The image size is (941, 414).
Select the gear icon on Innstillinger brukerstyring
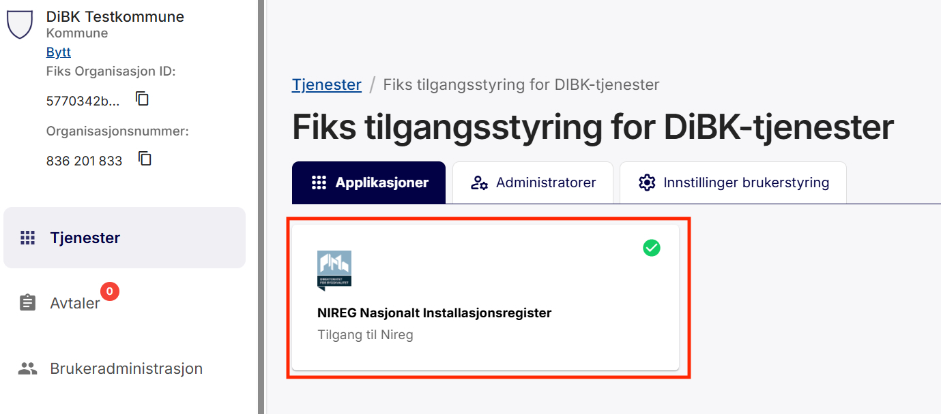pyautogui.click(x=646, y=182)
